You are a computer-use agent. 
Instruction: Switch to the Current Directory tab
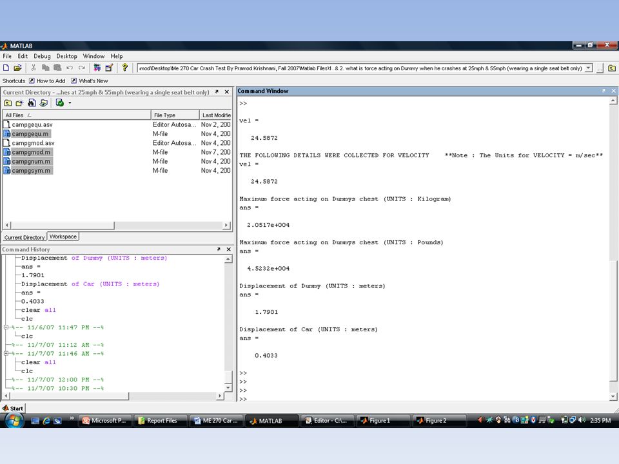point(25,237)
